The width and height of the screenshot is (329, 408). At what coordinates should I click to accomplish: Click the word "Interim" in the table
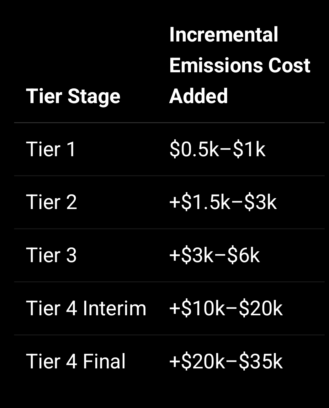(114, 308)
